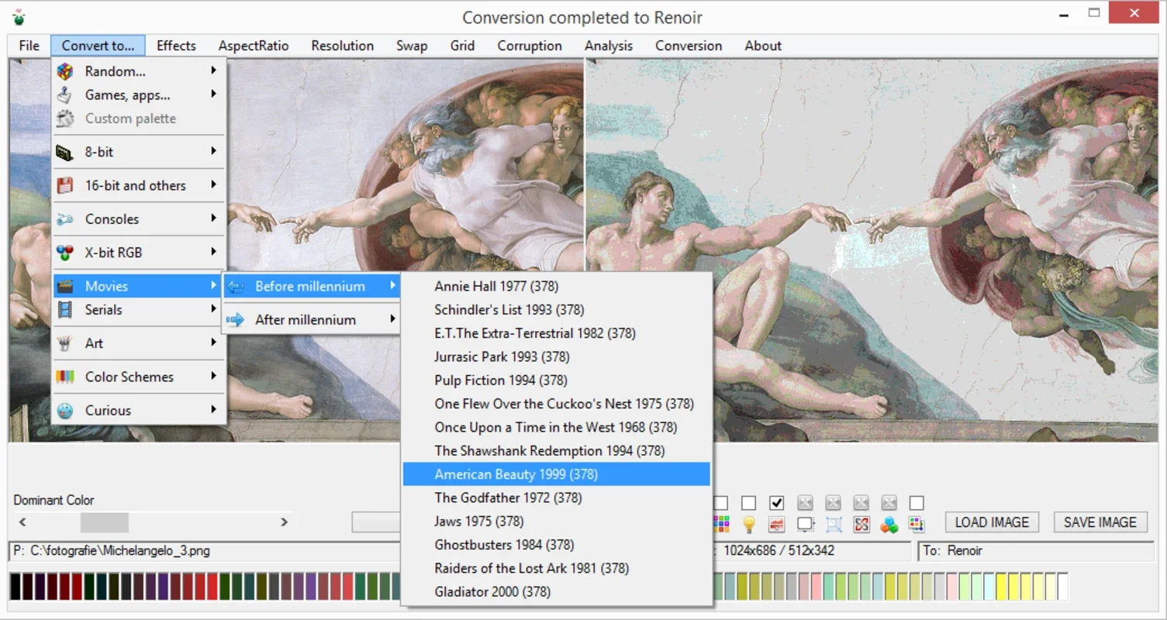Click the lightbulb icon
Viewport: 1167px width, 620px height.
tap(748, 525)
